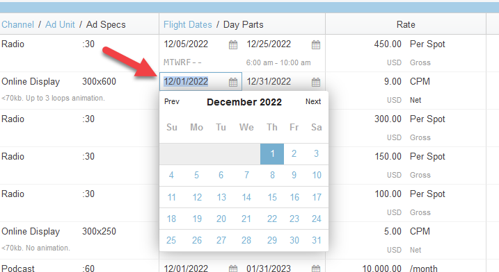Click the highlighted 12/01/2022 start date field
This screenshot has height=272, width=499.
point(201,82)
